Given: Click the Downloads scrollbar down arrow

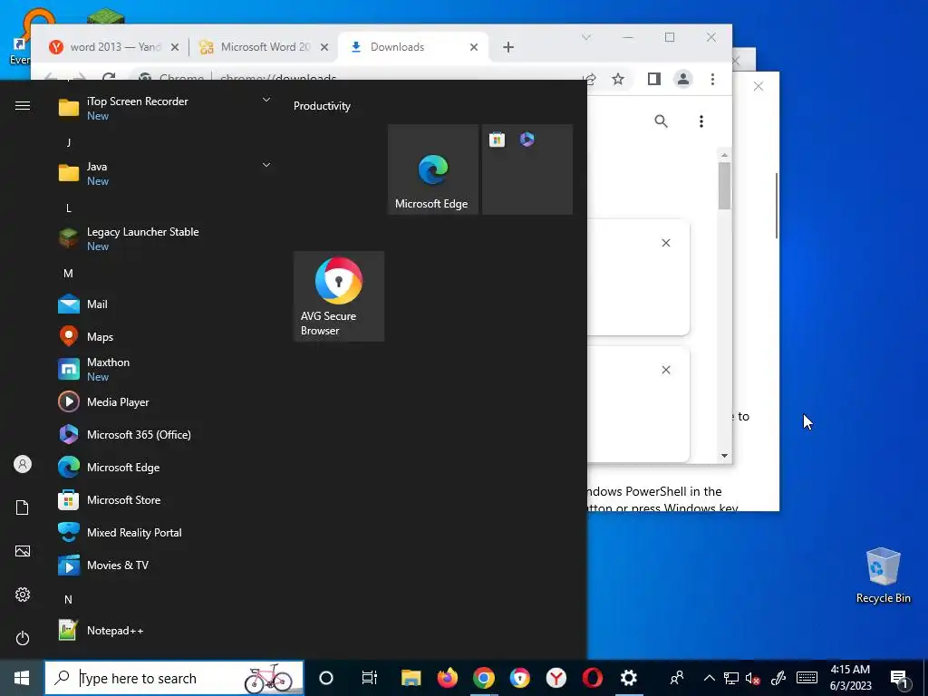Looking at the screenshot, I should tap(724, 456).
